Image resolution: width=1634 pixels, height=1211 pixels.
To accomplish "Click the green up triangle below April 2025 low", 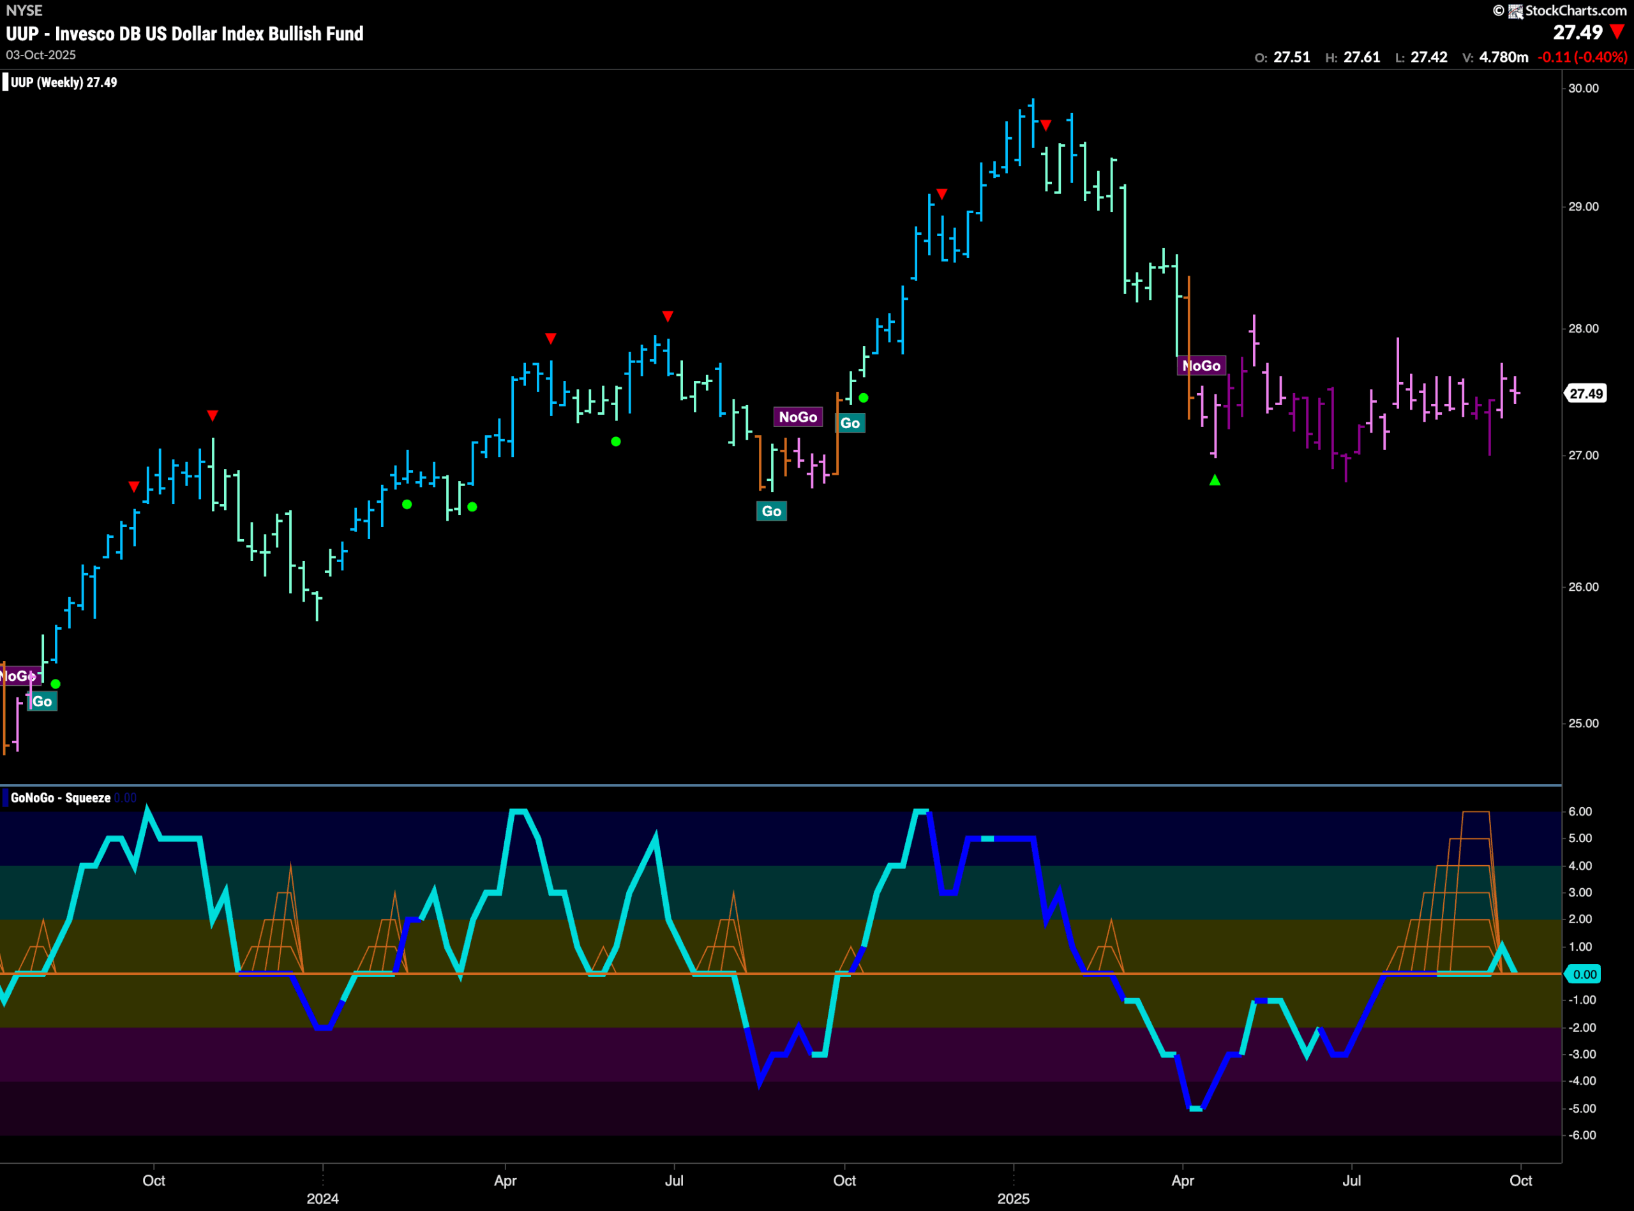I will click(x=1215, y=480).
